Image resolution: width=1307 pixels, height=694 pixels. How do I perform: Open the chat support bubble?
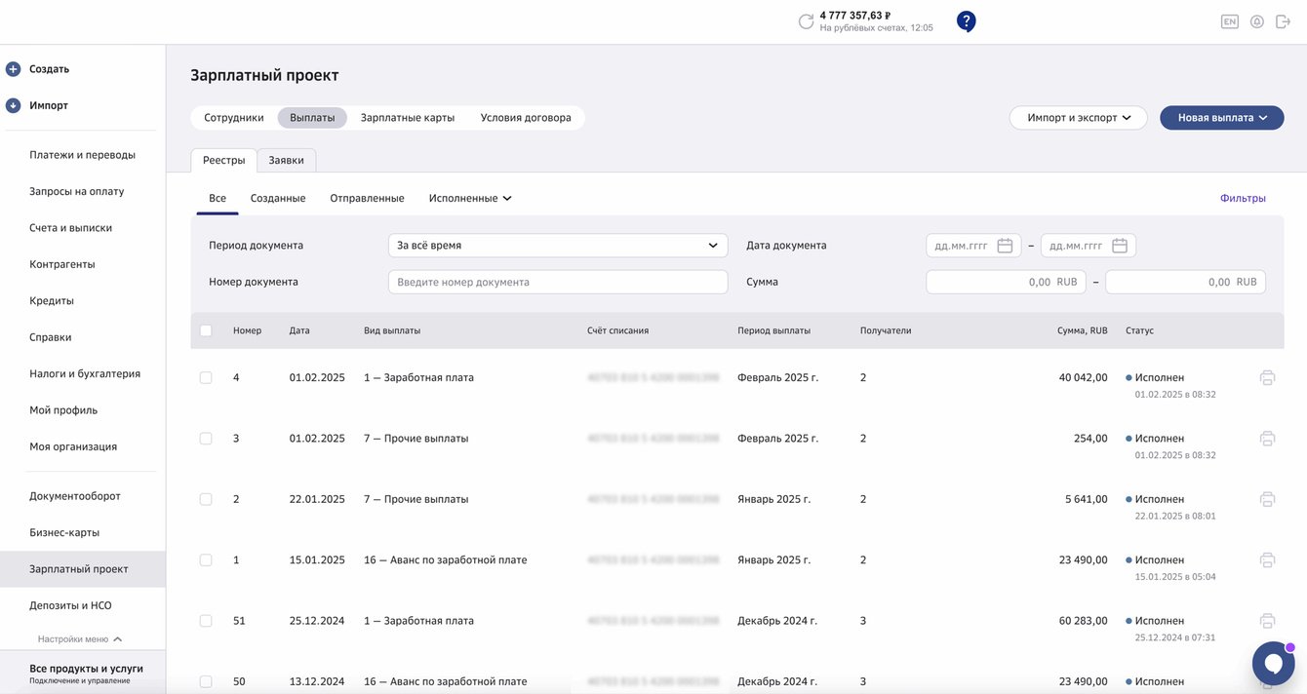point(1273,663)
